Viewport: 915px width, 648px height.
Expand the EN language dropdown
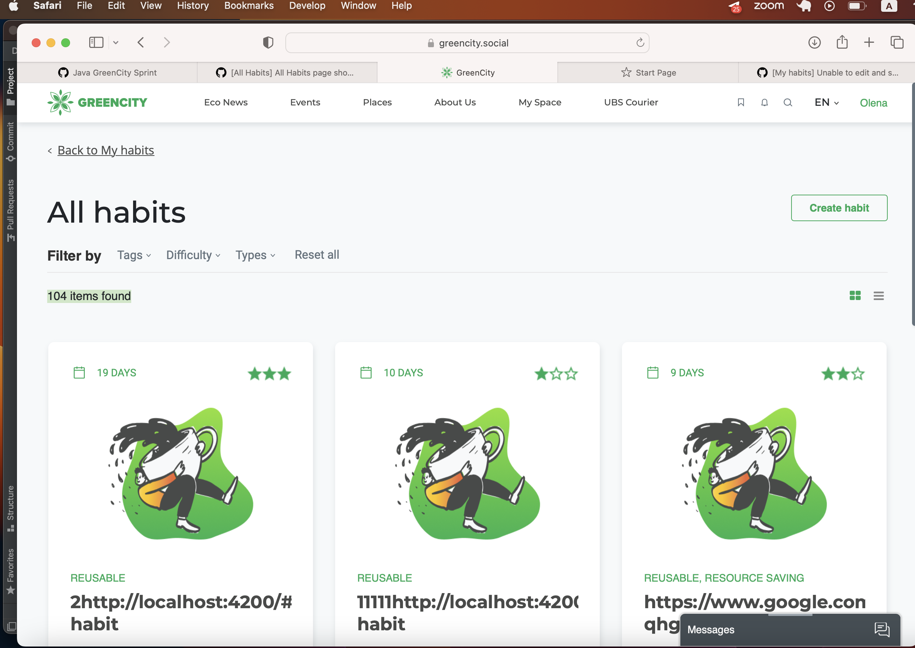(x=826, y=102)
